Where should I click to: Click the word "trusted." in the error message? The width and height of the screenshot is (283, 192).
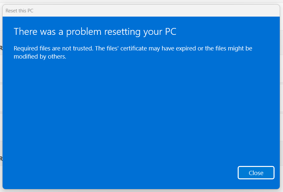point(82,48)
